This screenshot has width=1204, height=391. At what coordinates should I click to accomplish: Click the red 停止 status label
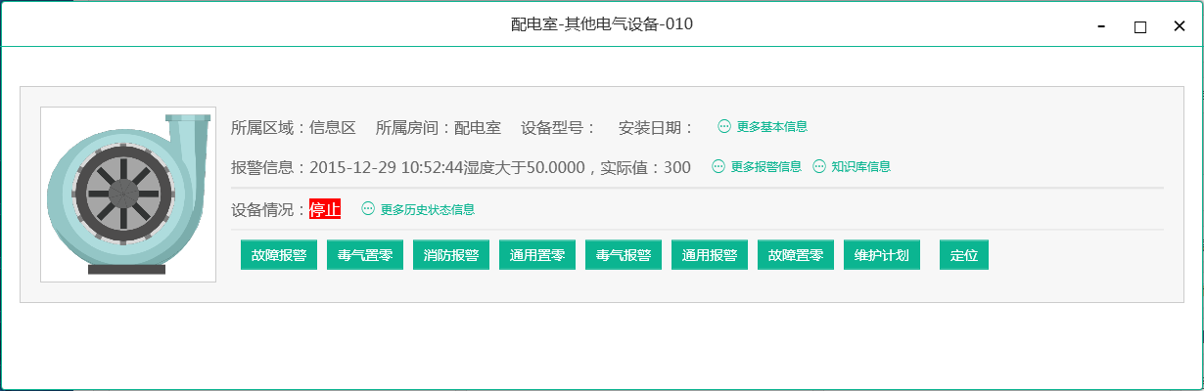click(325, 209)
